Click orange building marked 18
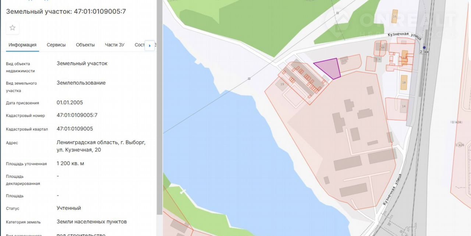471x236 pixels. [404, 83]
